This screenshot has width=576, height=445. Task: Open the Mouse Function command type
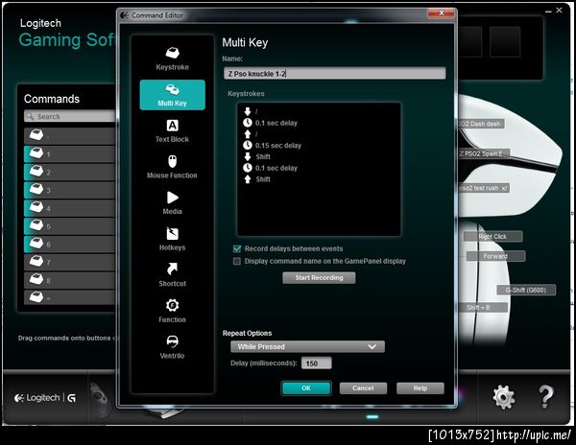tap(172, 167)
